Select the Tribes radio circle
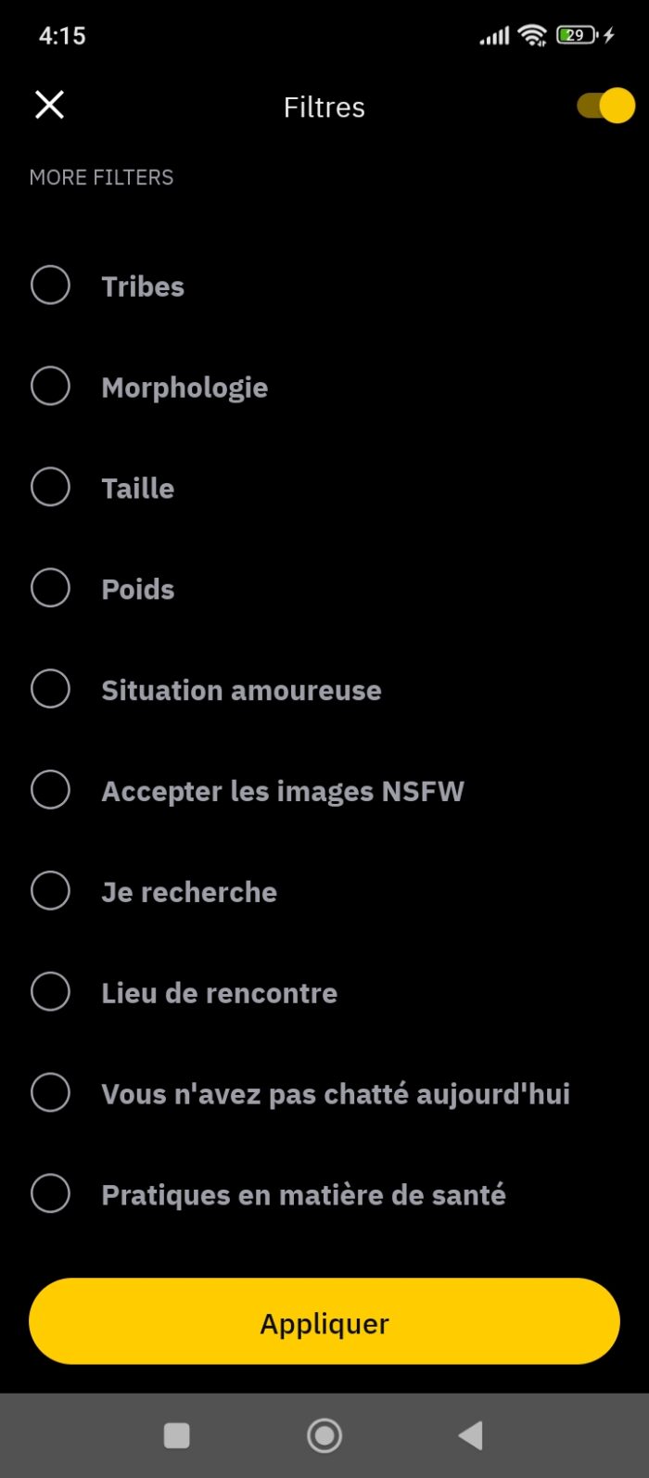This screenshot has height=1478, width=649. (x=50, y=286)
